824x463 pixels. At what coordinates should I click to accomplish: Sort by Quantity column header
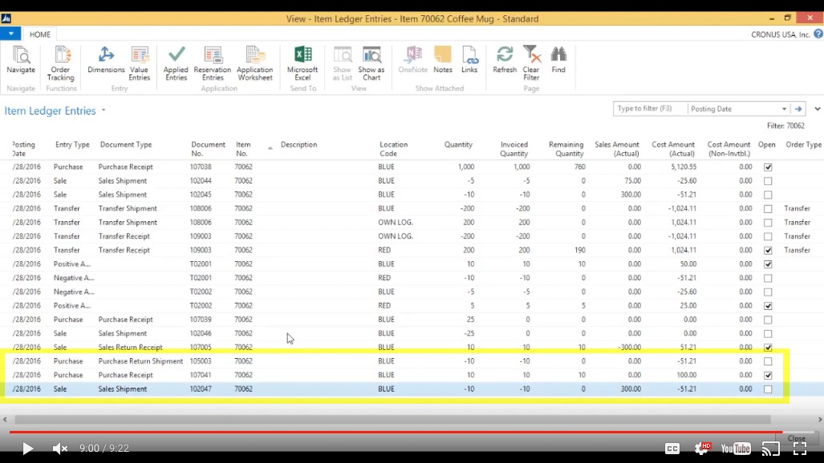coord(458,144)
